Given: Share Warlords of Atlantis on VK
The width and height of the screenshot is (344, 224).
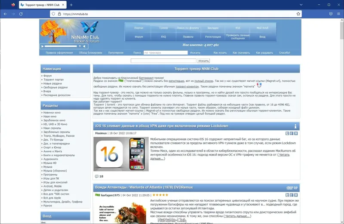Looking at the screenshot, I should coord(296,195).
